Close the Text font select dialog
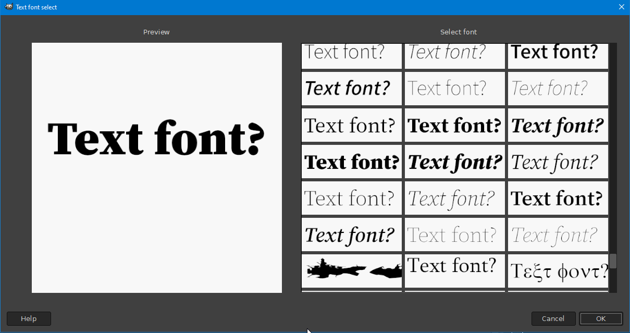 (621, 7)
